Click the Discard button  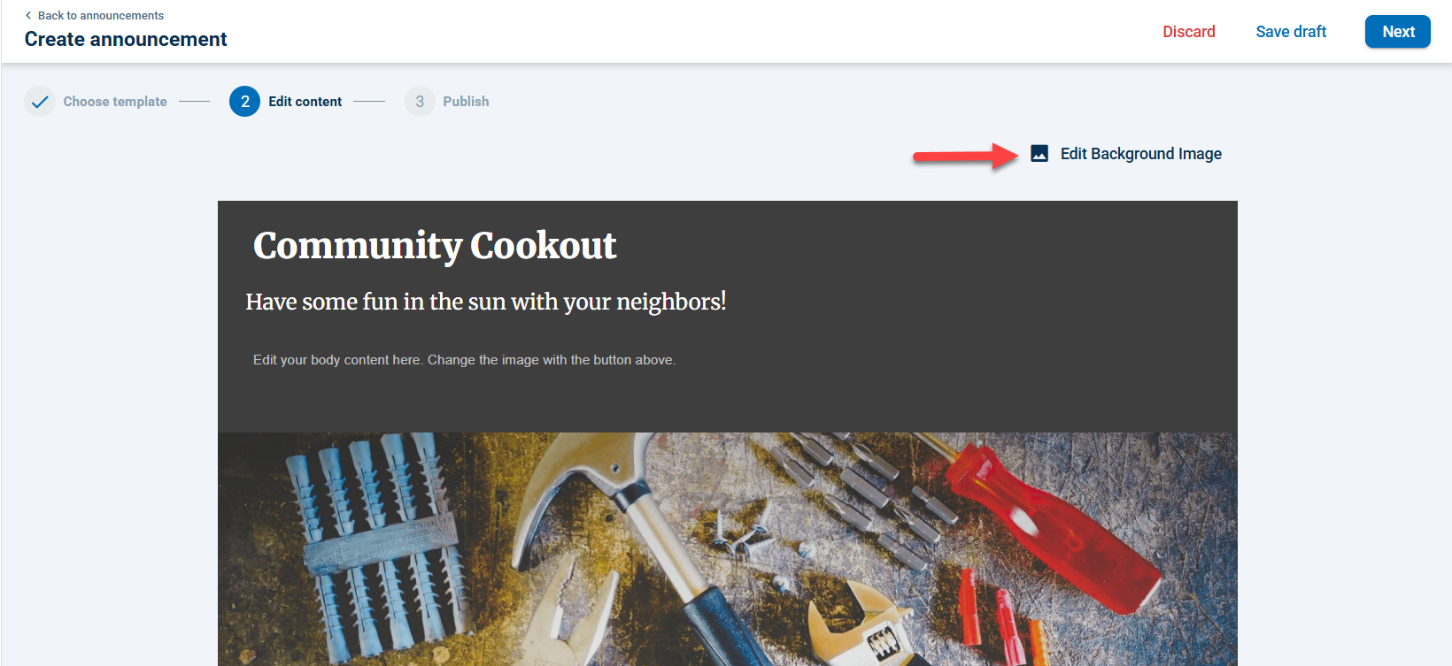coord(1189,32)
